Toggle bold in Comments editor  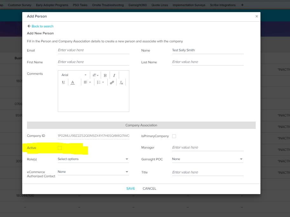pyautogui.click(x=105, y=75)
